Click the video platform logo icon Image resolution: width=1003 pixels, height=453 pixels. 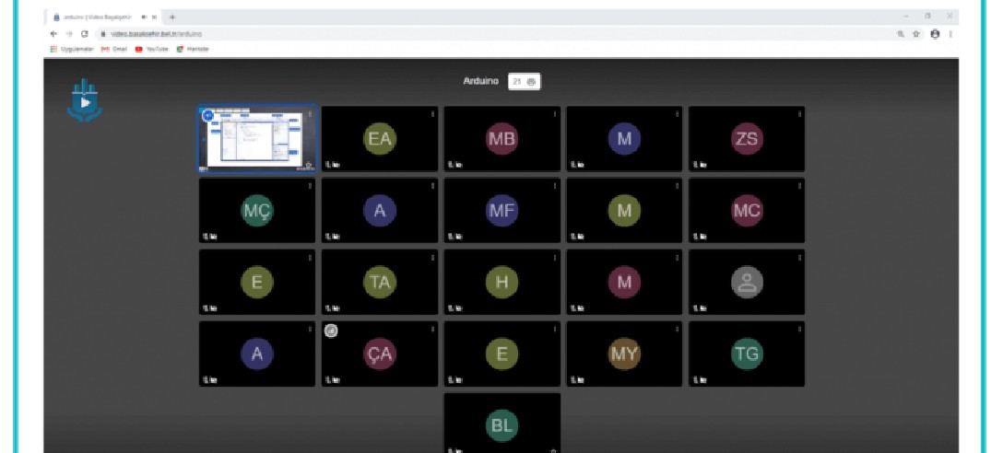click(85, 100)
